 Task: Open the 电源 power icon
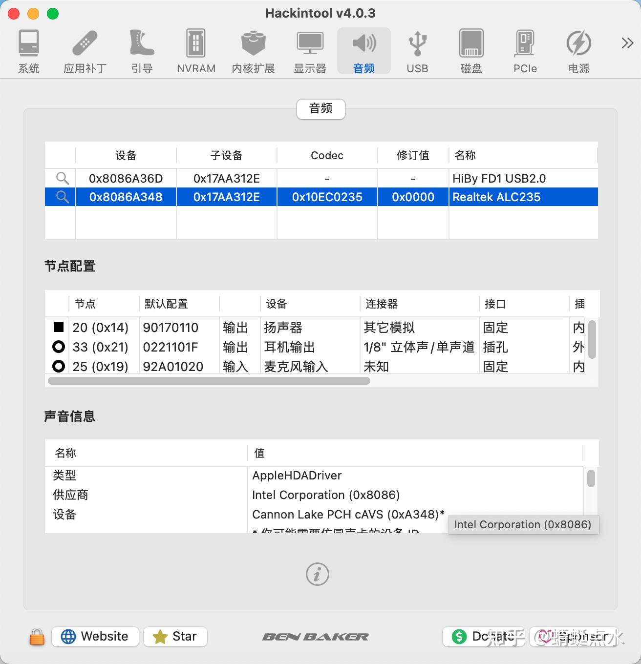pyautogui.click(x=579, y=49)
